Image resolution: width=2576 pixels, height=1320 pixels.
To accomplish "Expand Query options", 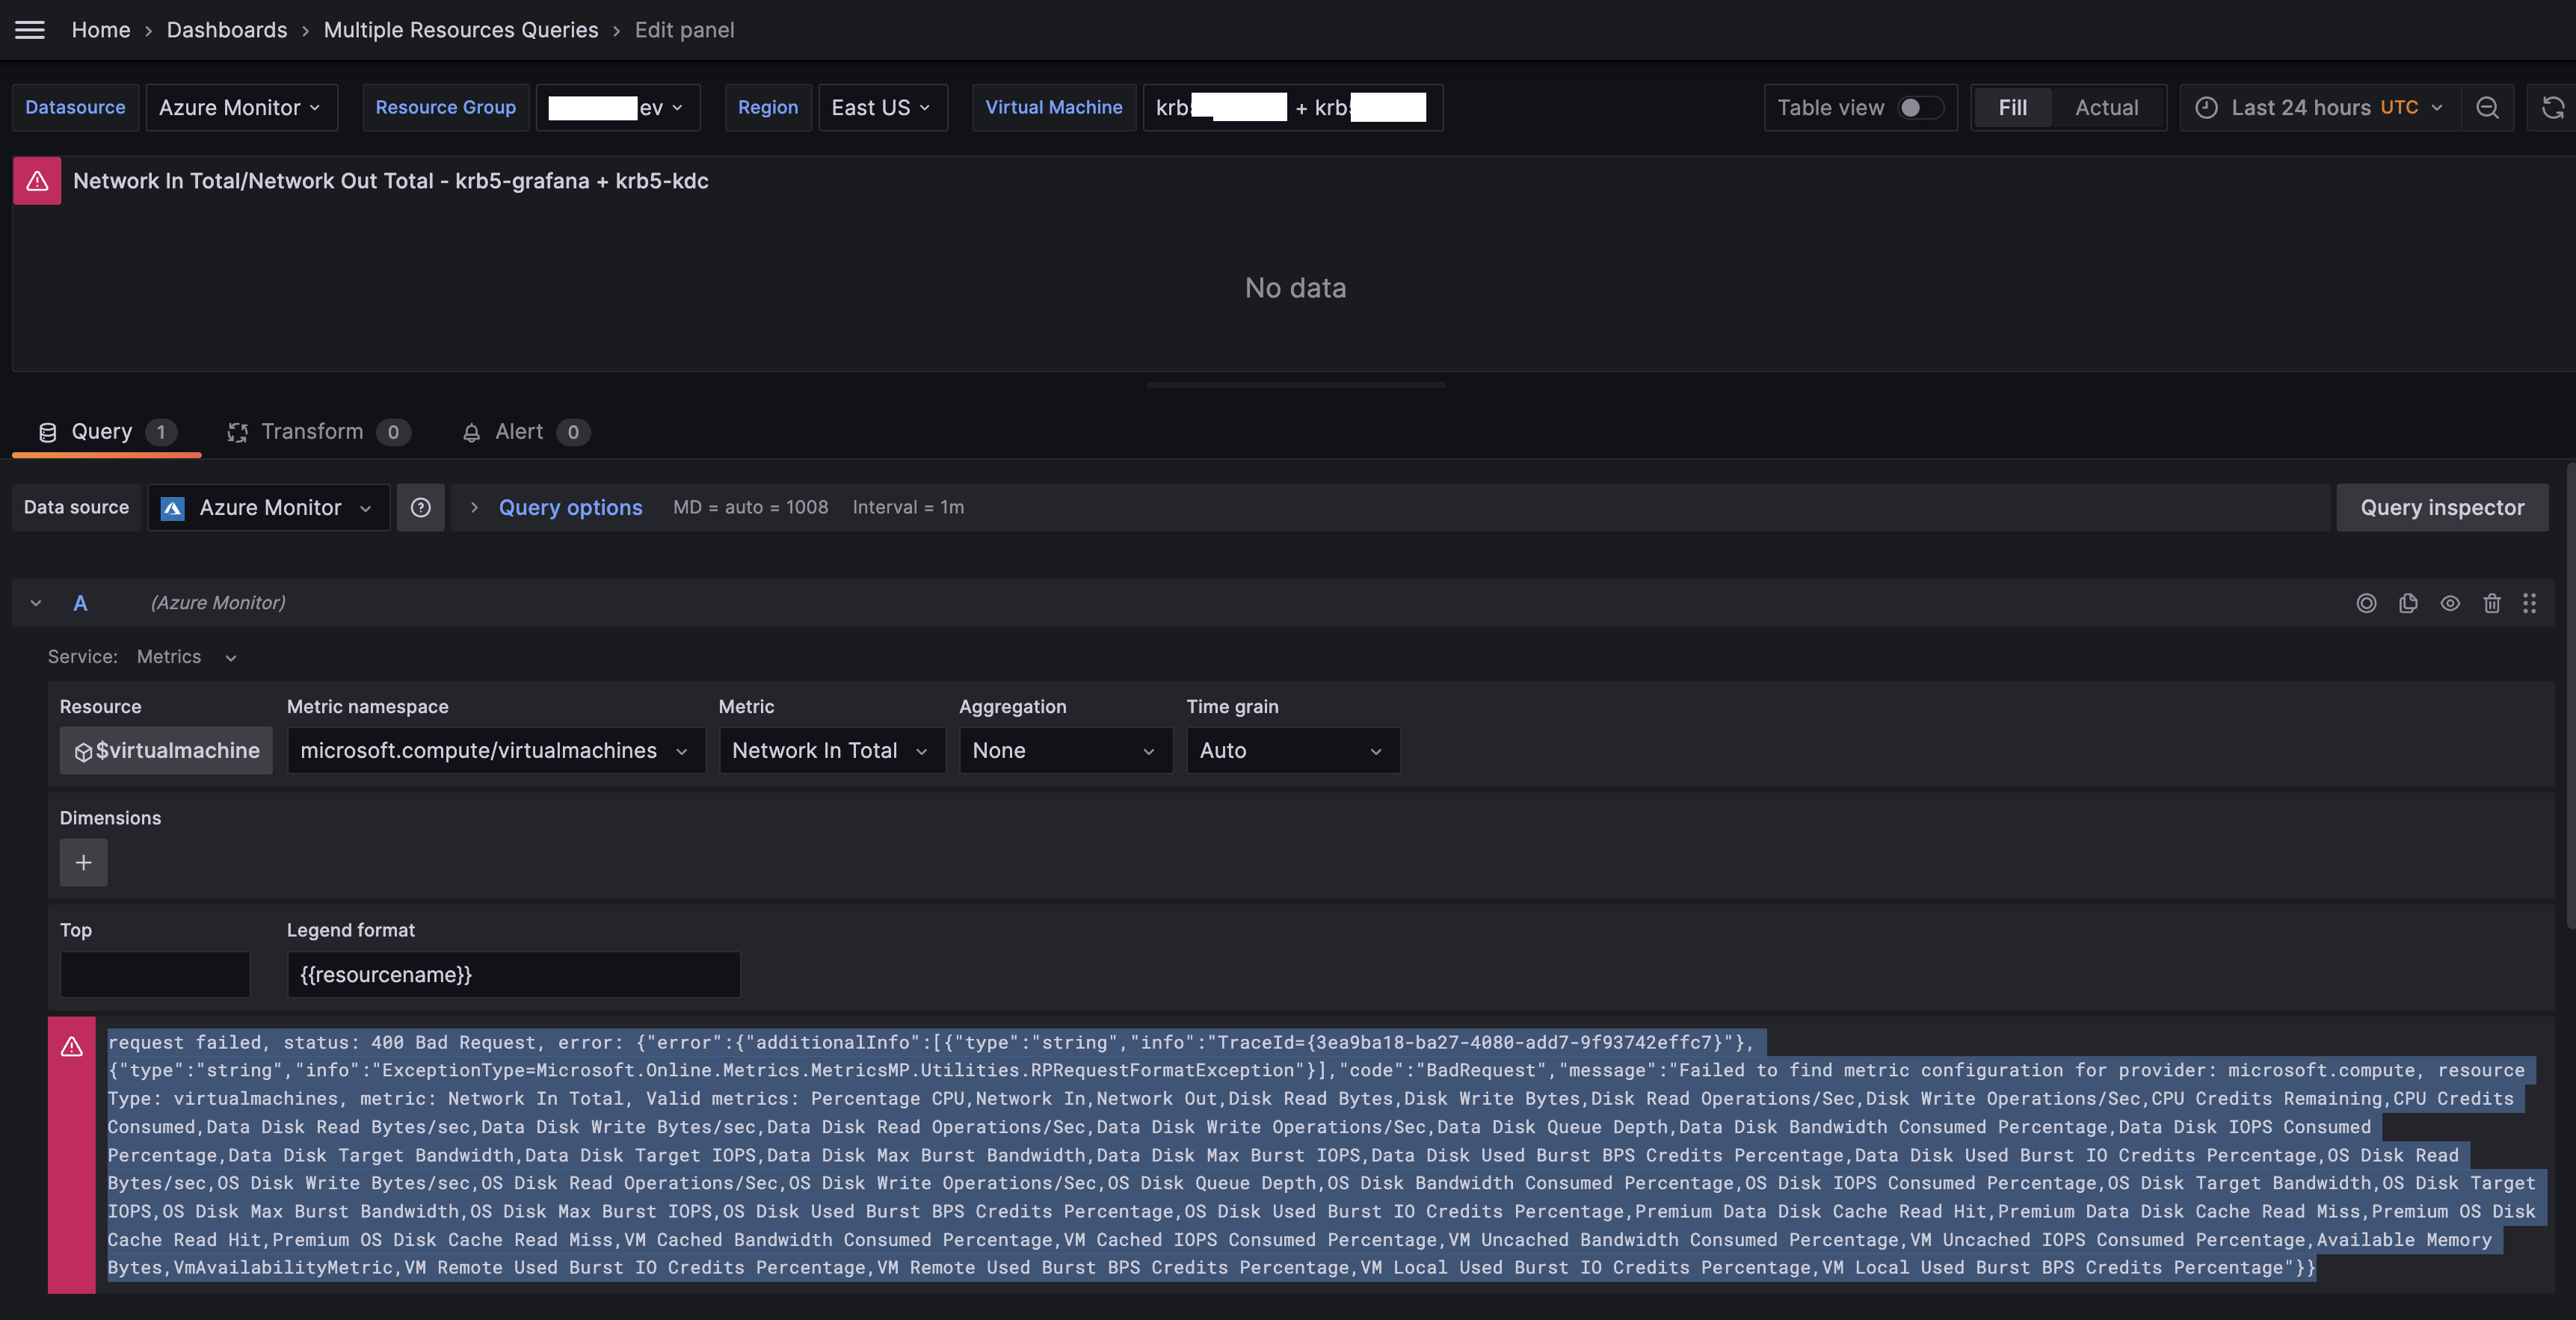I will (570, 507).
